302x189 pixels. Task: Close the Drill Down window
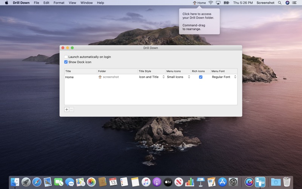tap(63, 48)
